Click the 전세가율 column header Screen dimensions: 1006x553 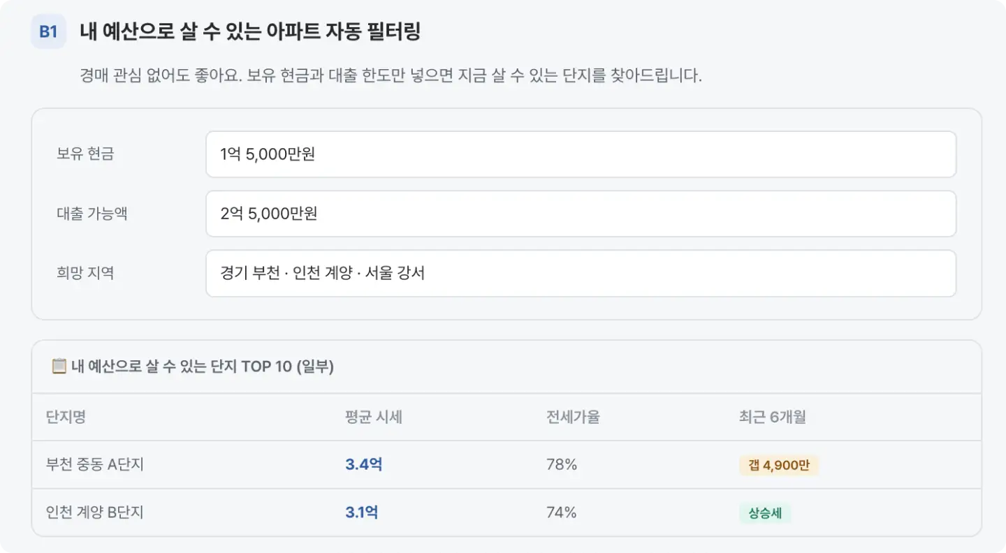573,417
